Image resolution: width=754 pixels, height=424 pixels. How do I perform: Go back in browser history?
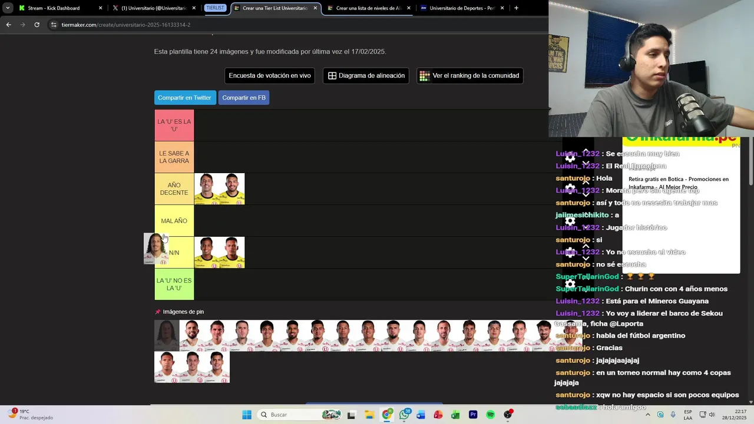[8, 25]
